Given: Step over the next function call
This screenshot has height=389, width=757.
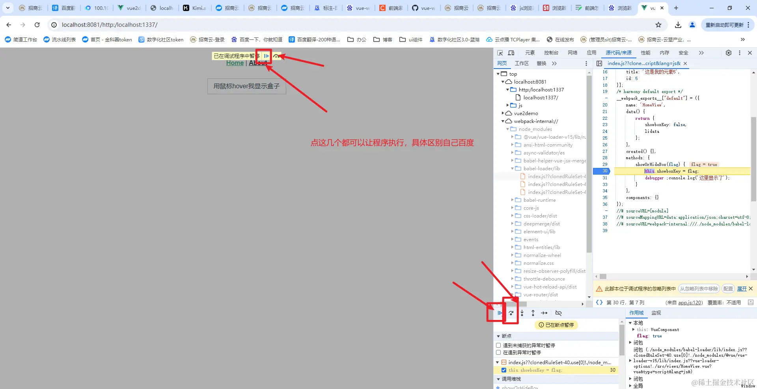Looking at the screenshot, I should tap(511, 313).
